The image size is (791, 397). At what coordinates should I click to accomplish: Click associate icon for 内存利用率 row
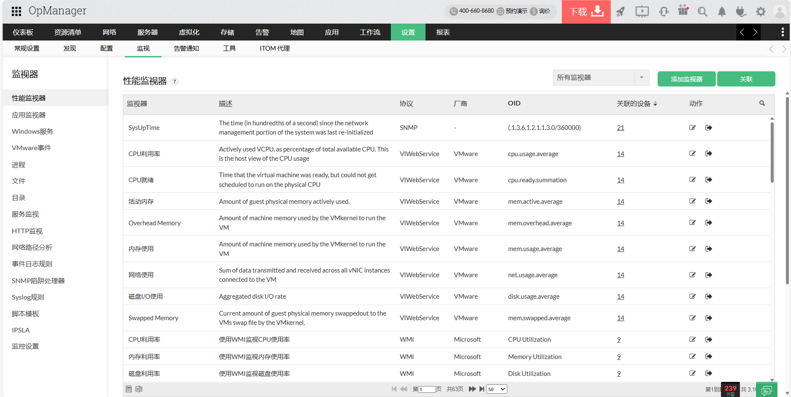click(709, 356)
